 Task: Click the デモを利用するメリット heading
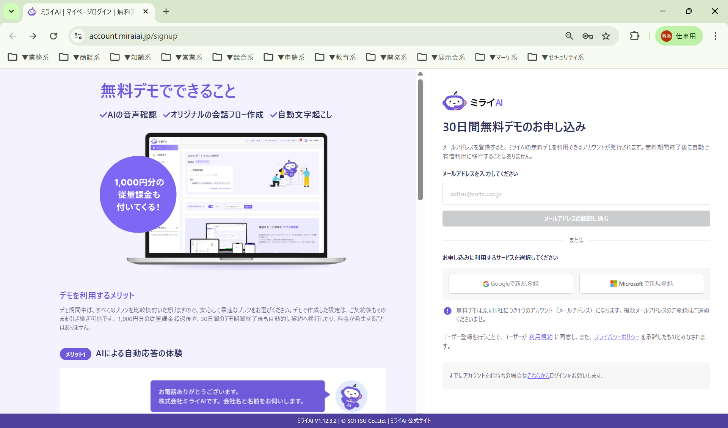(x=97, y=296)
